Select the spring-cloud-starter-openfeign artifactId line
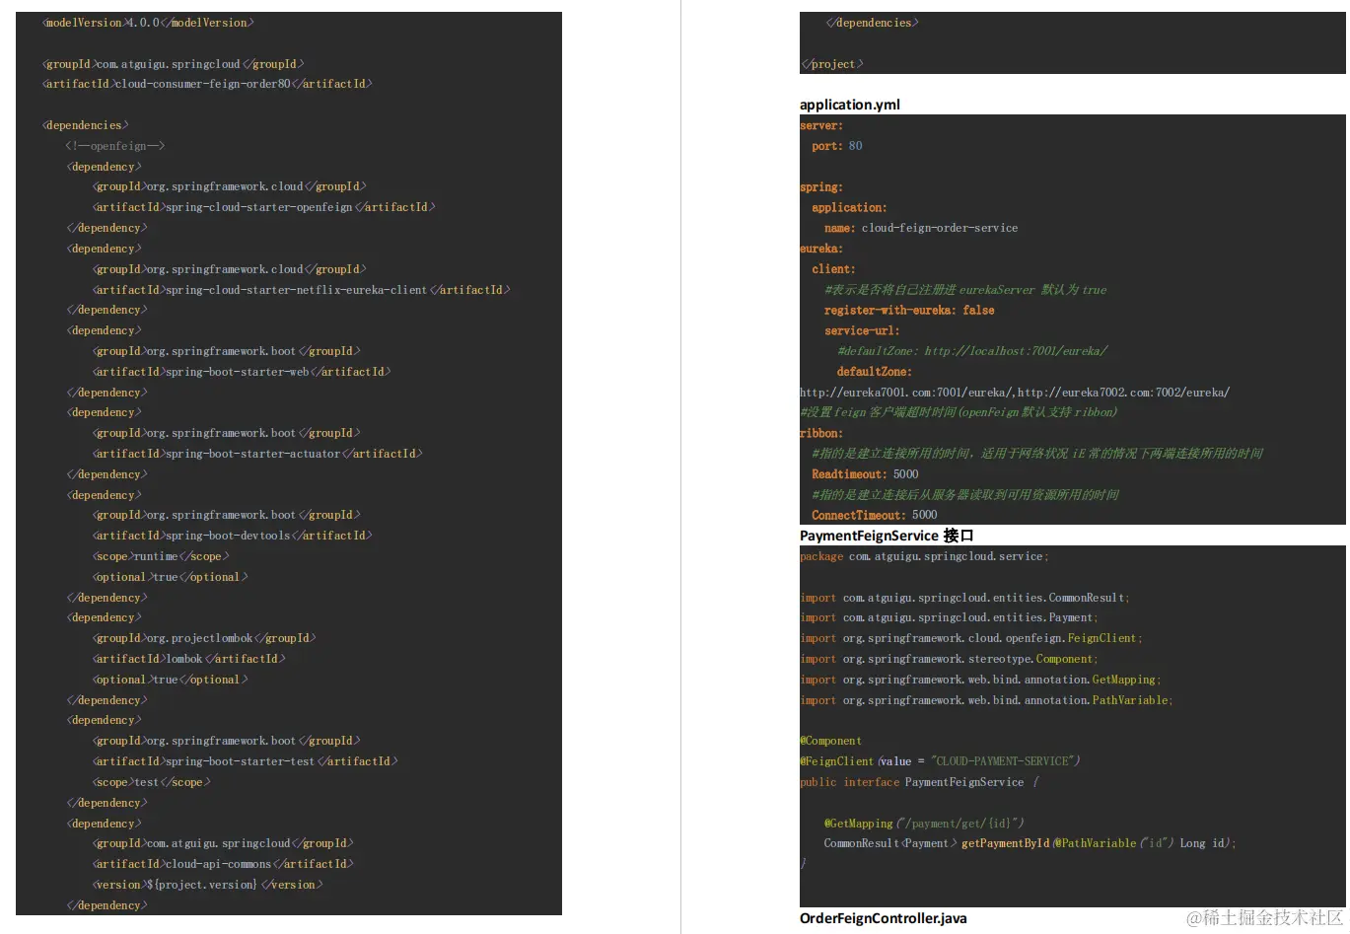 pos(264,207)
